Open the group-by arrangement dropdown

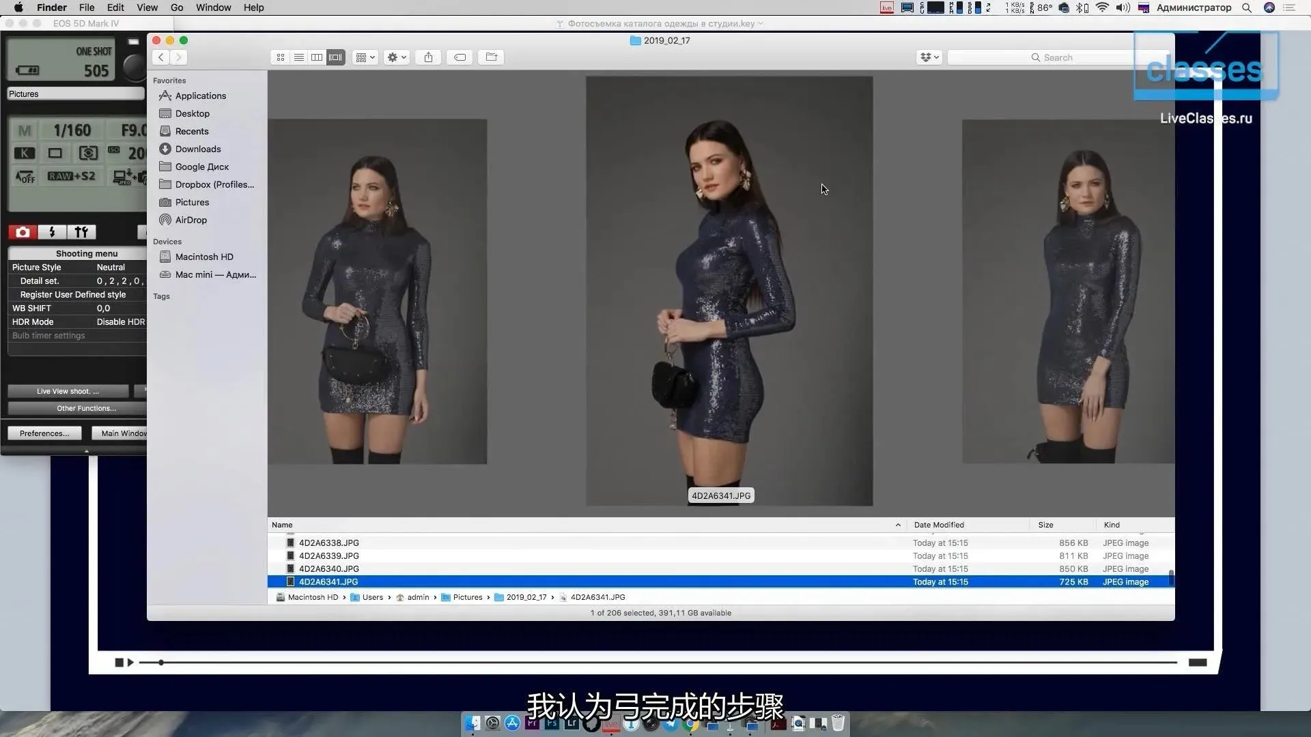(x=365, y=57)
